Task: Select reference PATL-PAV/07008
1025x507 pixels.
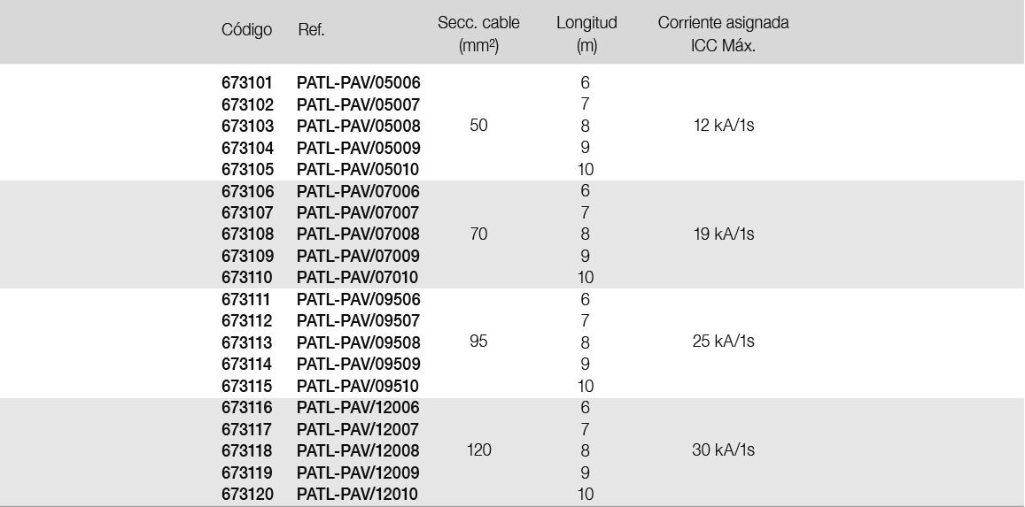Action: [358, 234]
